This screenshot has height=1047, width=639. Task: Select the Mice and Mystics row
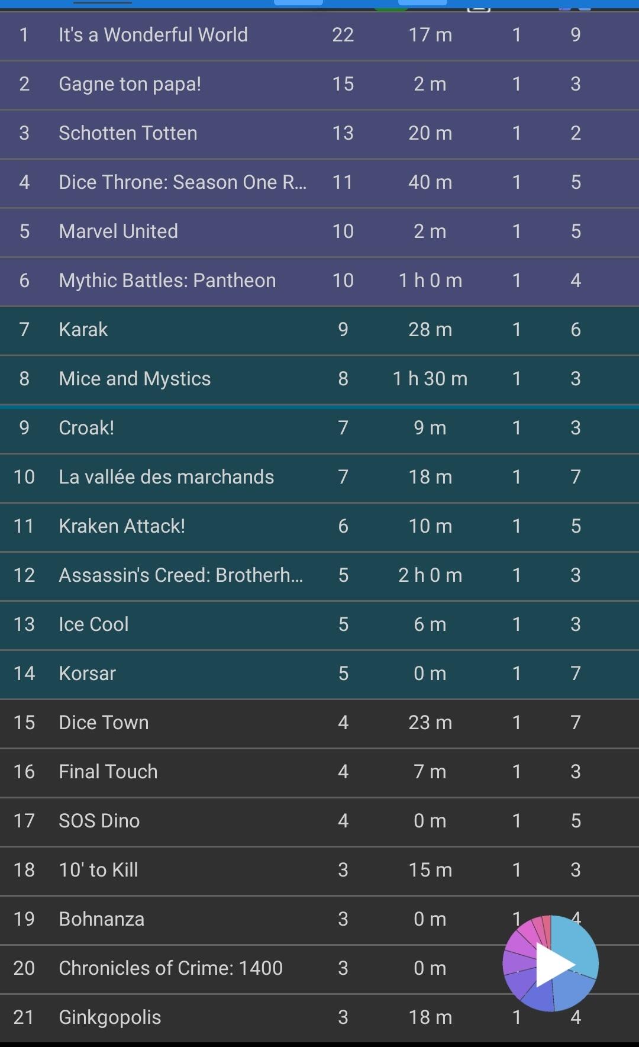pyautogui.click(x=319, y=379)
